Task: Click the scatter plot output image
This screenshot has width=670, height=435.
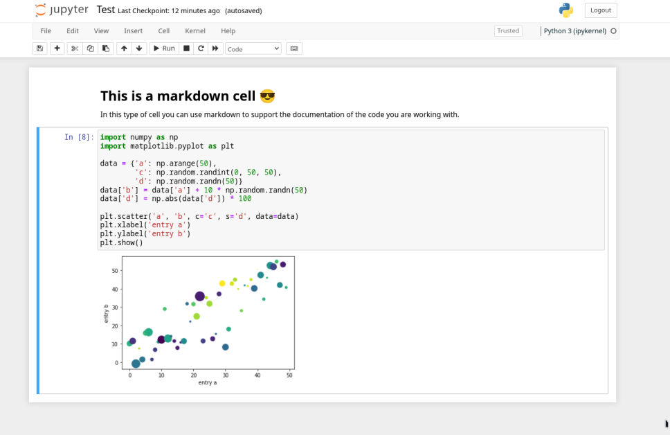Action: pos(199,321)
